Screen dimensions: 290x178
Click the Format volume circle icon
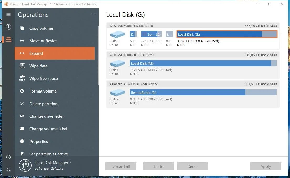point(22,91)
